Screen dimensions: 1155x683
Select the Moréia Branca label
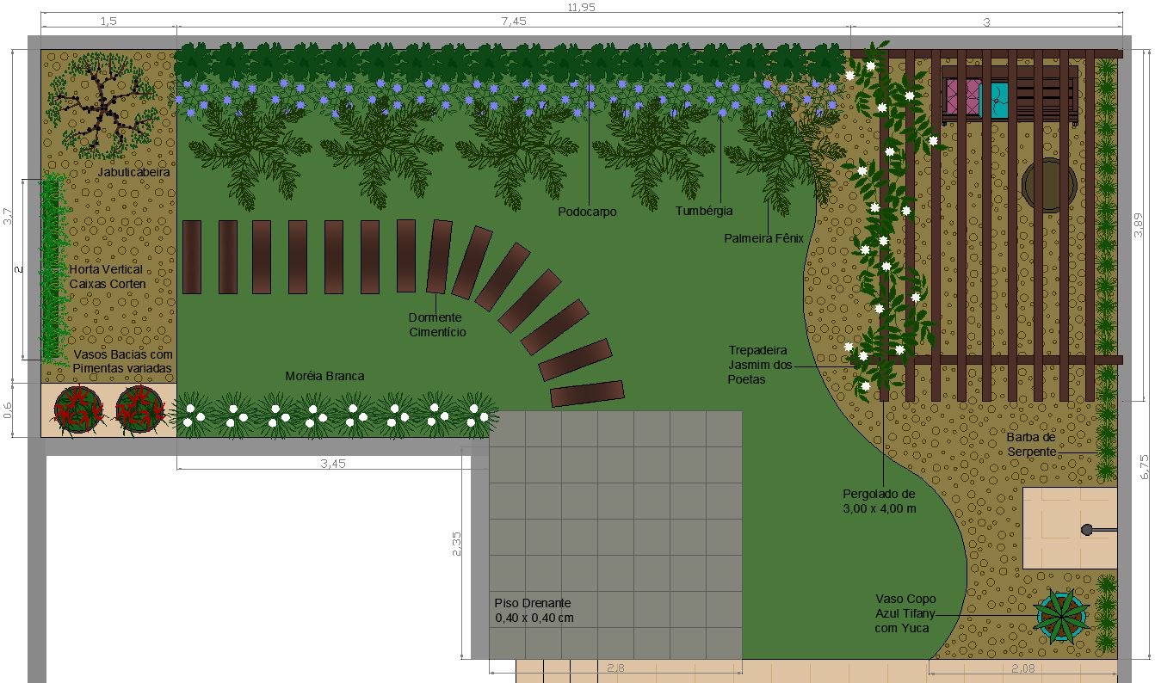pyautogui.click(x=324, y=376)
